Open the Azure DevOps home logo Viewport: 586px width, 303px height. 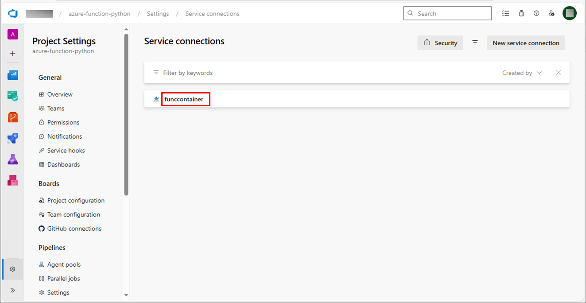(x=12, y=14)
